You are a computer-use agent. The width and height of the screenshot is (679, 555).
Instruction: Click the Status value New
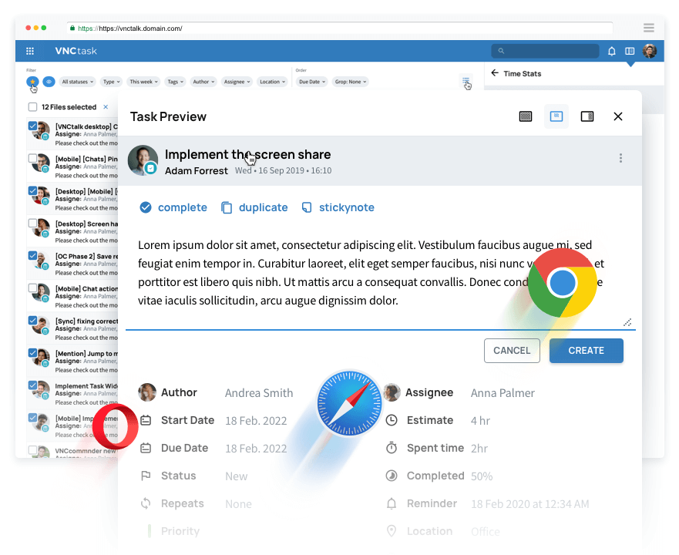coord(236,476)
